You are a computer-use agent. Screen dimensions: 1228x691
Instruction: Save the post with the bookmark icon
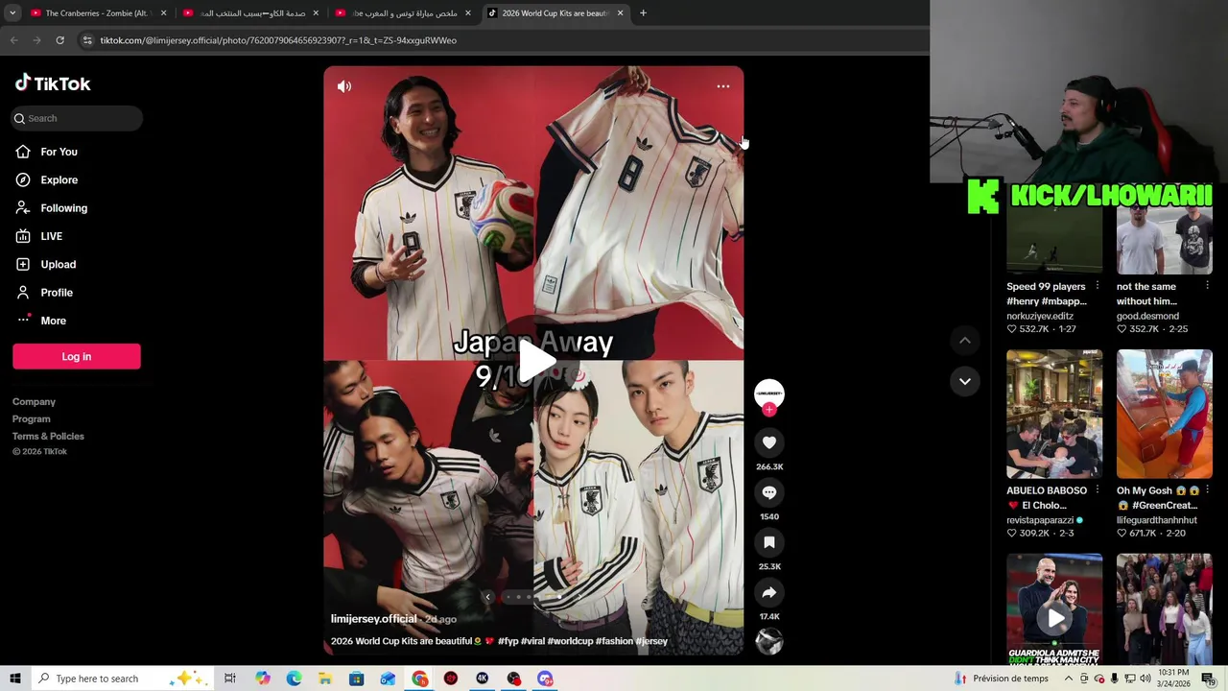click(x=769, y=542)
